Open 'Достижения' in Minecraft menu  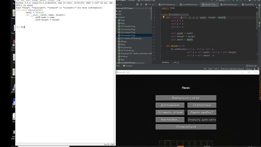pyautogui.click(x=170, y=105)
